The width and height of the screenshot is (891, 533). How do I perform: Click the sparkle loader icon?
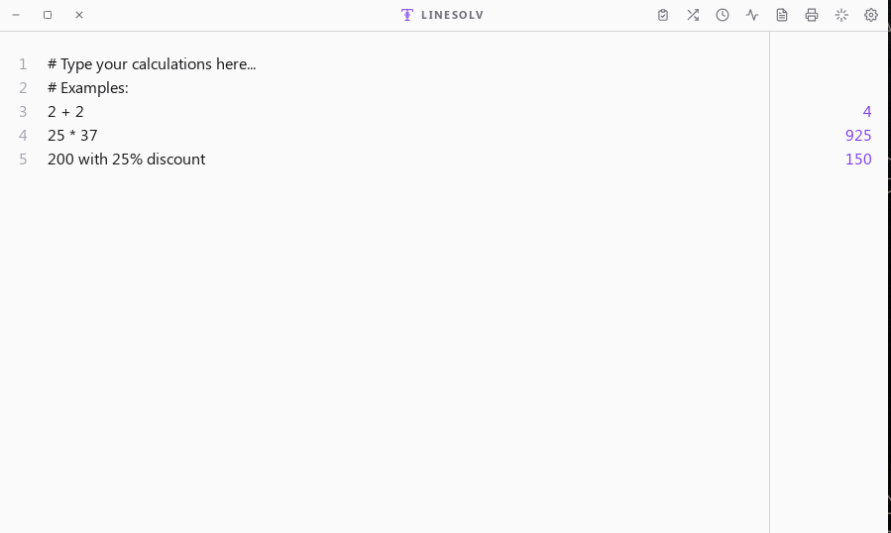[x=841, y=15]
